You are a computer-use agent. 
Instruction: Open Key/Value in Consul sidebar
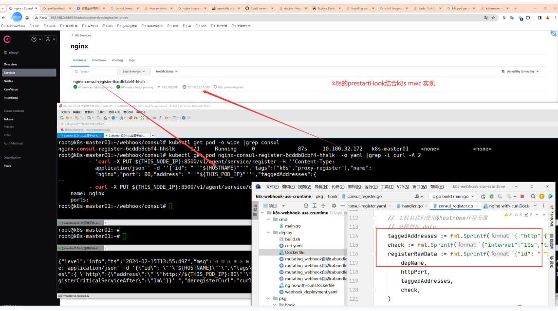click(11, 90)
